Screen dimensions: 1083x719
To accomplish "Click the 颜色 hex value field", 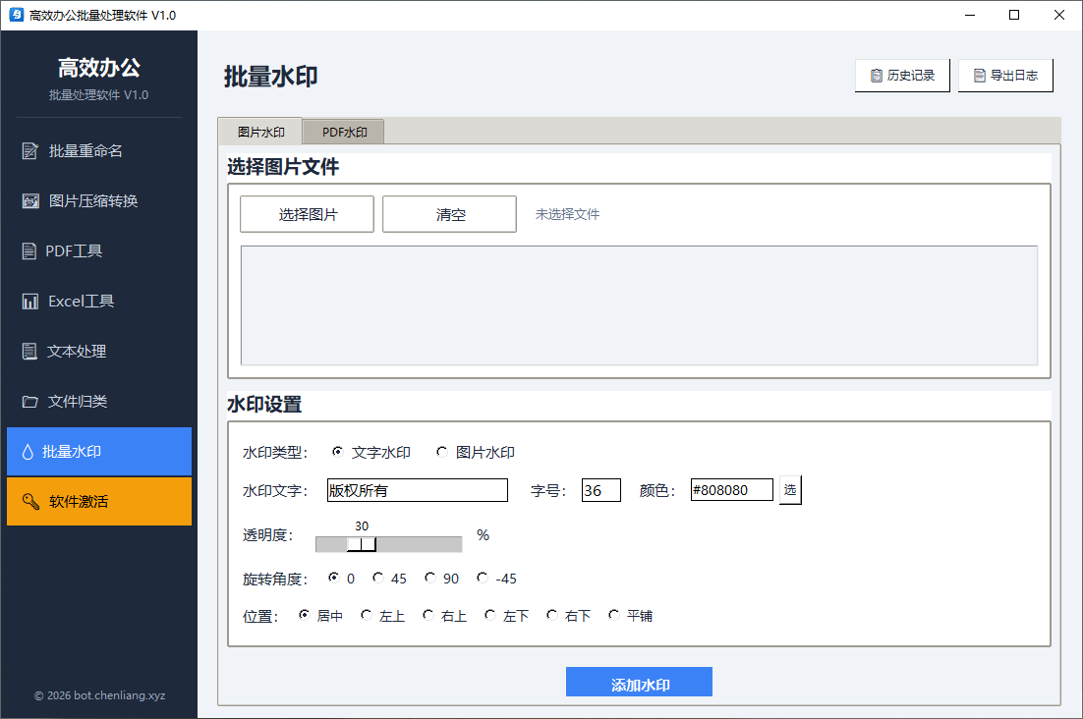I will tap(731, 490).
